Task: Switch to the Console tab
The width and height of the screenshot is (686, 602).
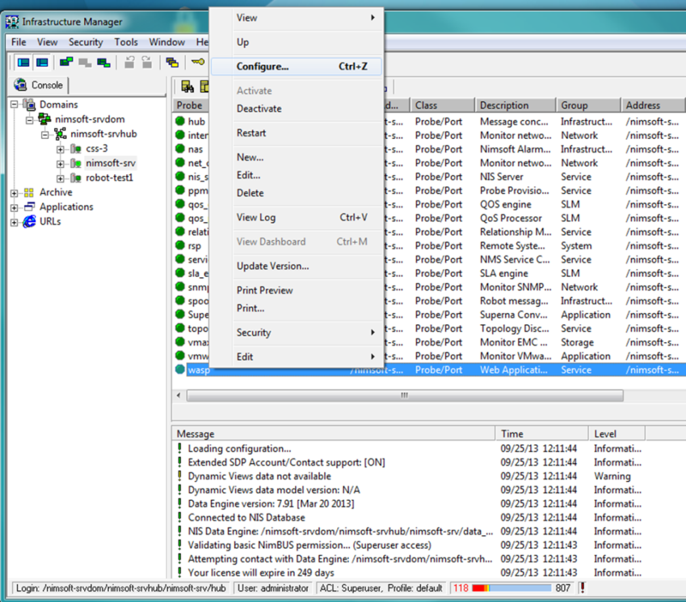Action: pos(39,85)
